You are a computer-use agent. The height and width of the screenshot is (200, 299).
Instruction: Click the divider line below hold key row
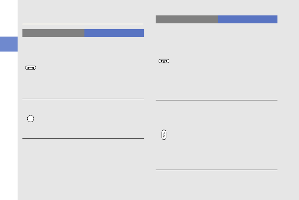216,170
